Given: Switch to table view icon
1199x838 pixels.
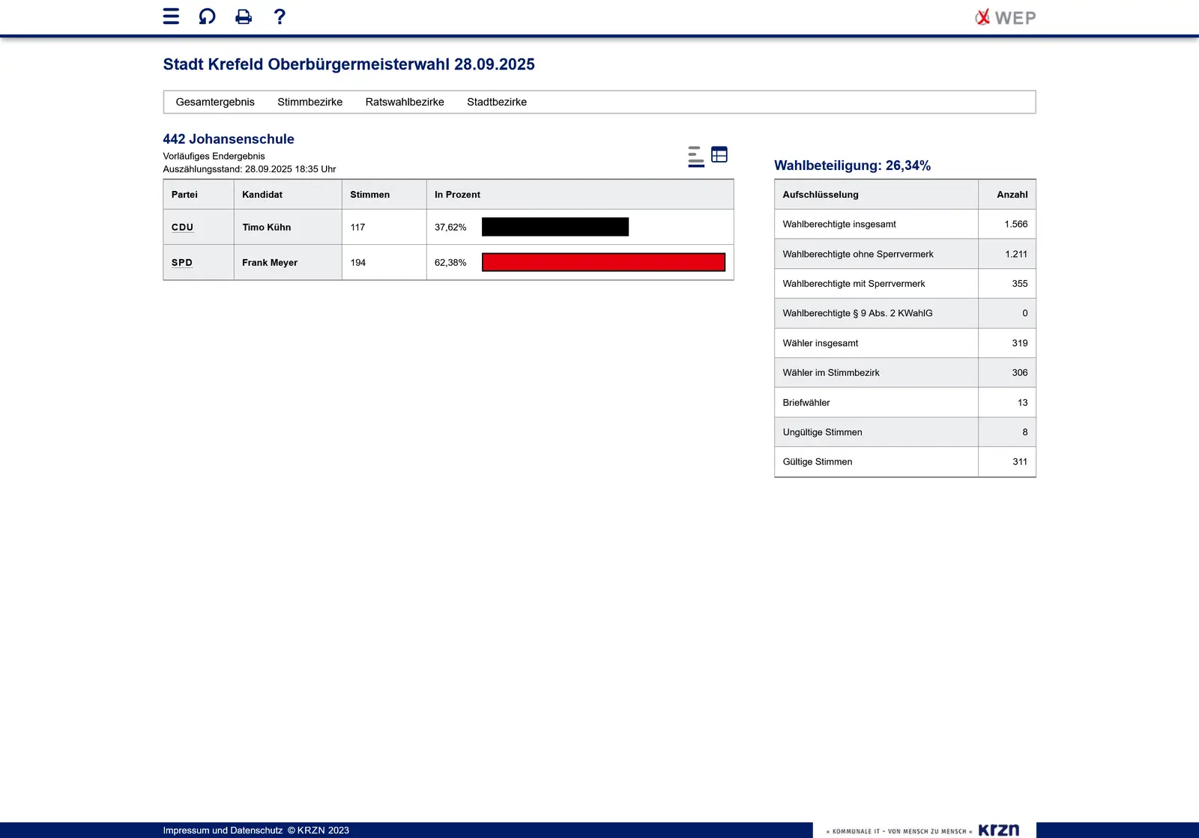Looking at the screenshot, I should point(719,154).
